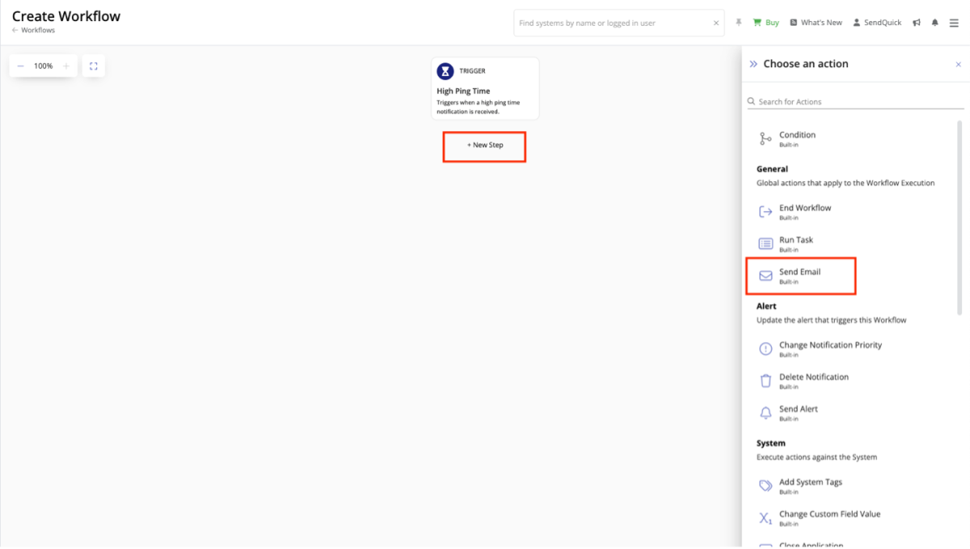Click the Run Task list icon
970x549 pixels.
[765, 243]
